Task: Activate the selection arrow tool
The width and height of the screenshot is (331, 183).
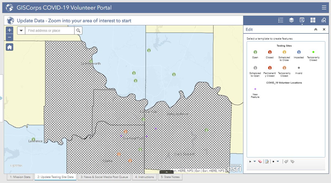Action: [x=250, y=161]
